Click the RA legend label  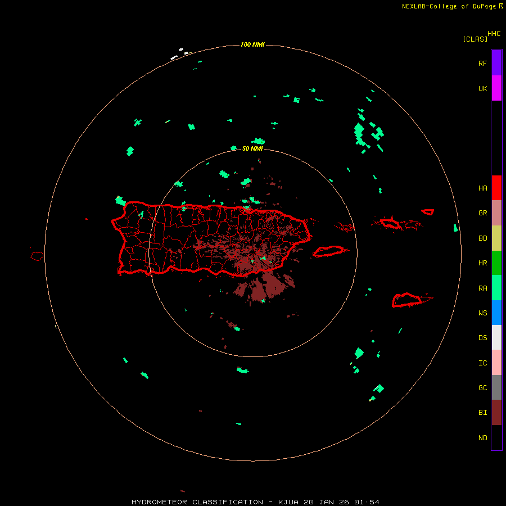[x=482, y=288]
